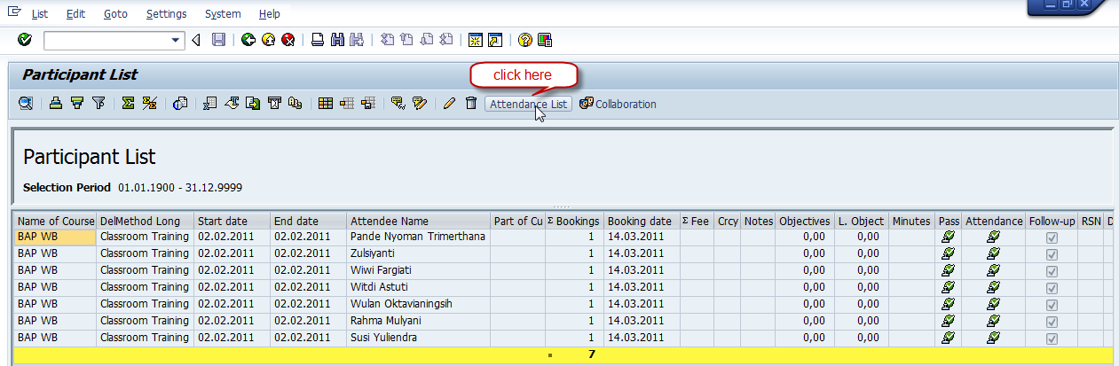Open Help via yellow question mark
The height and width of the screenshot is (366, 1119).
click(x=524, y=40)
